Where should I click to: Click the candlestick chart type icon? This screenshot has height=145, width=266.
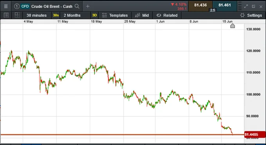(137, 15)
